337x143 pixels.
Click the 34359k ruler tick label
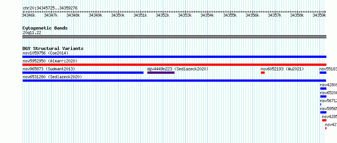319,15
